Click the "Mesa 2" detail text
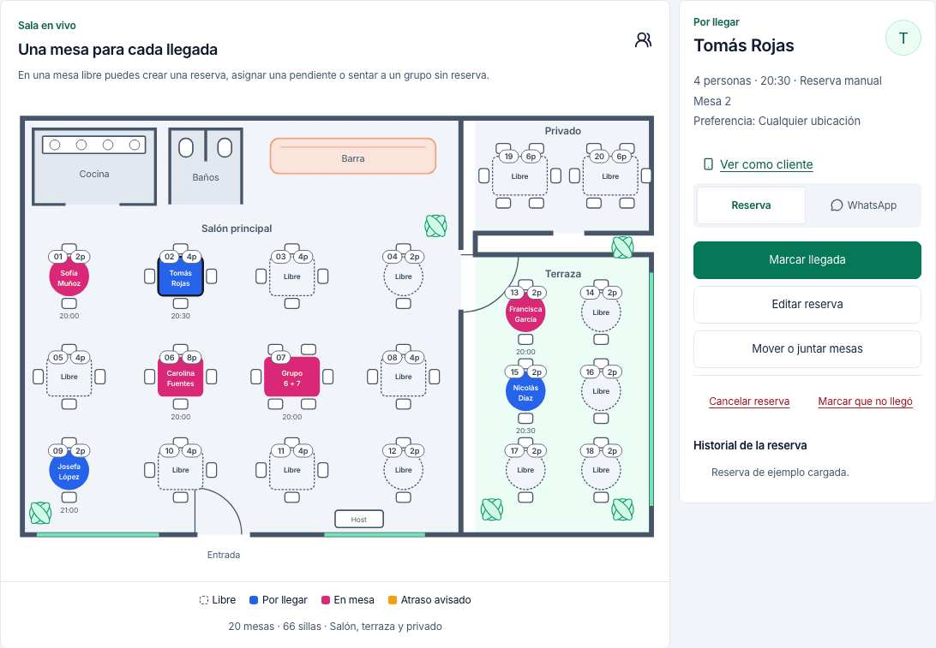936x648 pixels. [x=712, y=101]
